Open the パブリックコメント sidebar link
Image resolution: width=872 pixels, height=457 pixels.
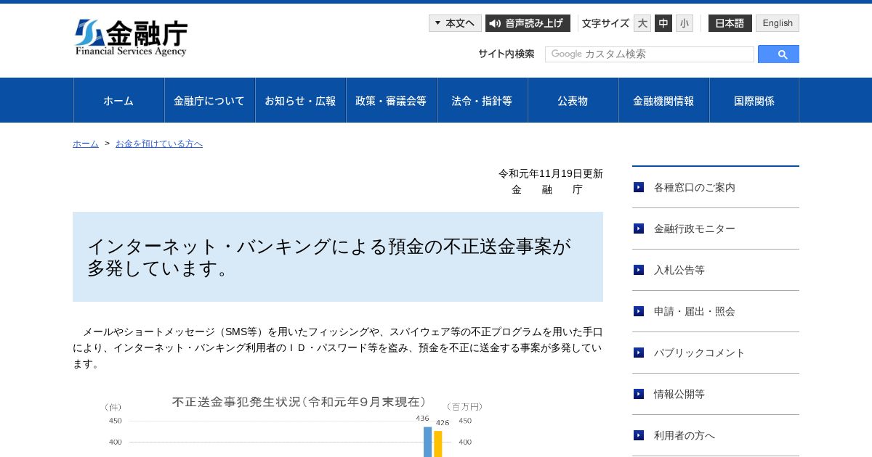[x=716, y=353]
